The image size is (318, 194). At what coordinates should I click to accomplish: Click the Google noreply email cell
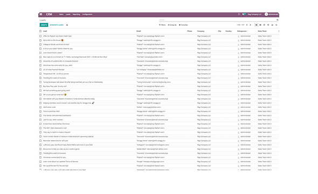[x=150, y=162]
